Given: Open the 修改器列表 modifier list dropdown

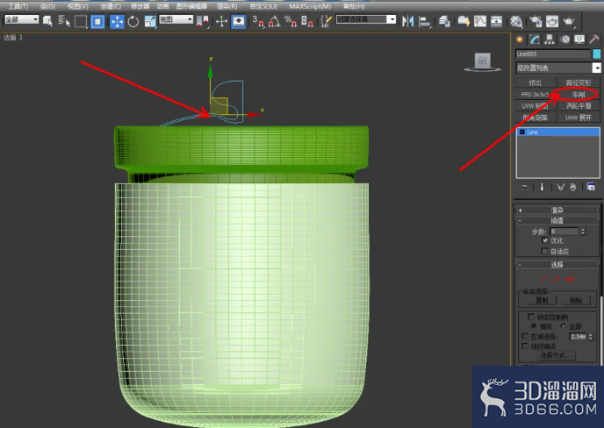Looking at the screenshot, I should (x=558, y=68).
